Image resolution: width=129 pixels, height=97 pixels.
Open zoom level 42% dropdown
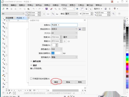(74, 9)
